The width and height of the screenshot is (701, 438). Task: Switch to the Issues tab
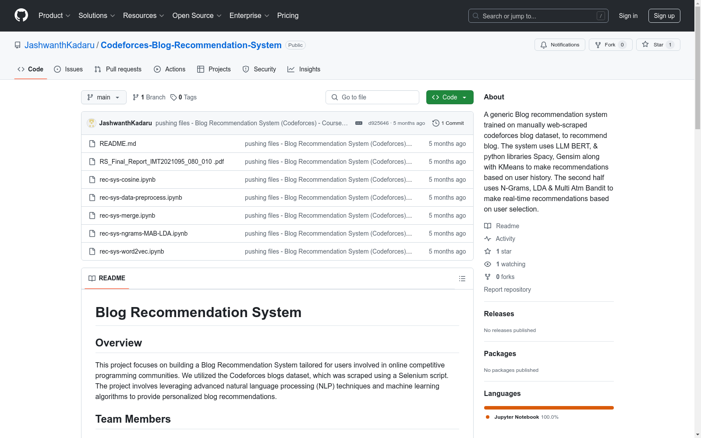68,69
